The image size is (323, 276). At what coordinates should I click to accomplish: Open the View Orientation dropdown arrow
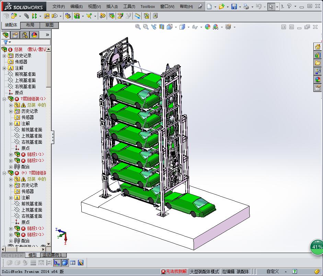coord(176,27)
